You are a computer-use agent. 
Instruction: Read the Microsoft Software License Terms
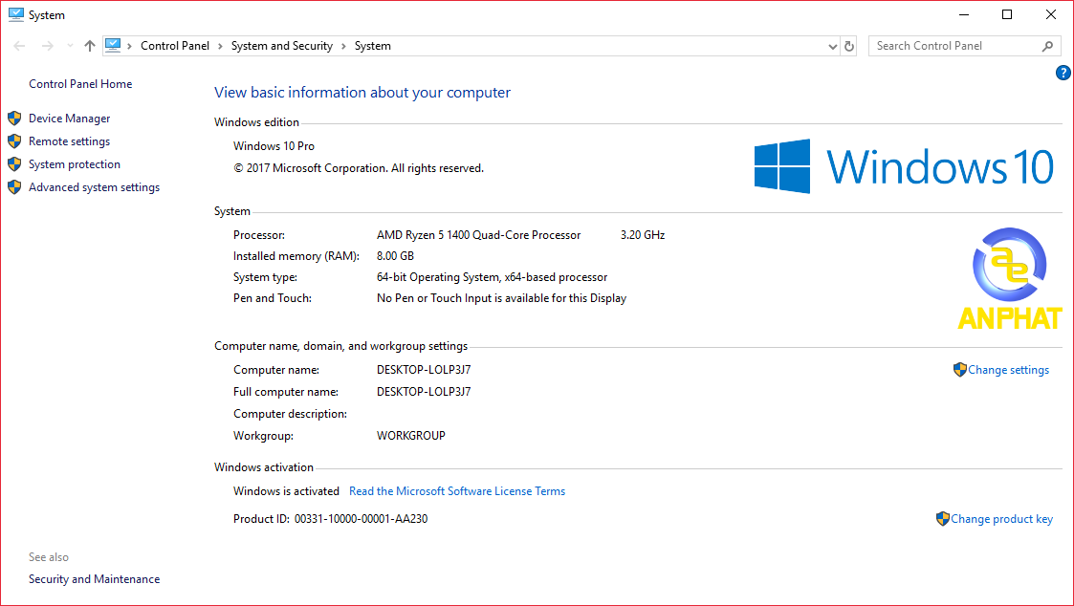pyautogui.click(x=457, y=491)
